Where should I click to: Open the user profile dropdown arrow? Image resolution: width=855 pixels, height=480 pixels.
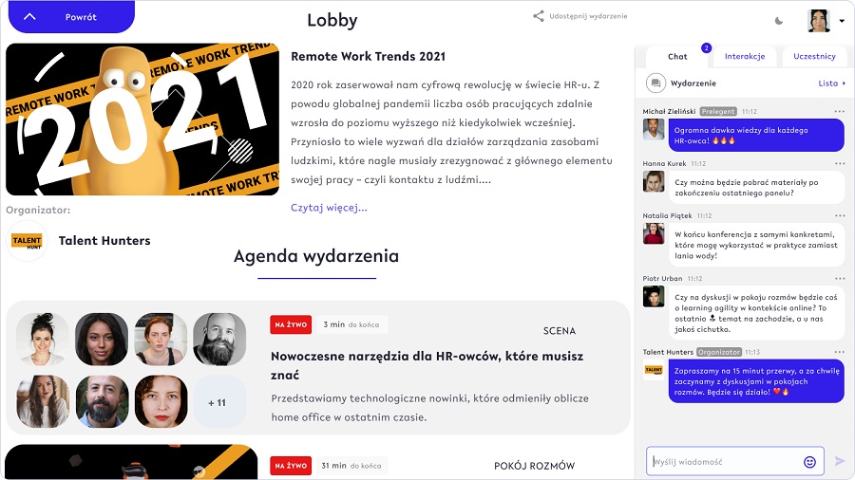[842, 21]
